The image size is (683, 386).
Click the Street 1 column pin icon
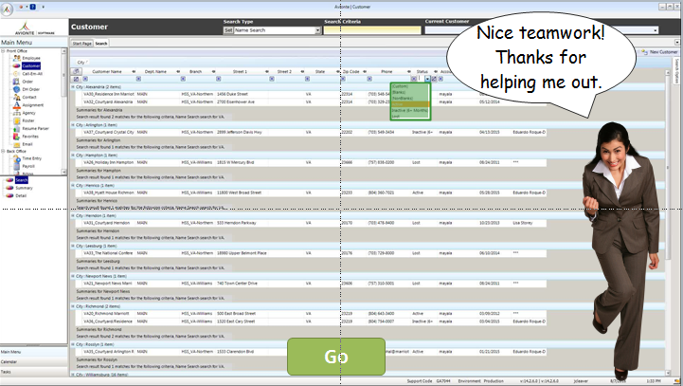[267, 71]
